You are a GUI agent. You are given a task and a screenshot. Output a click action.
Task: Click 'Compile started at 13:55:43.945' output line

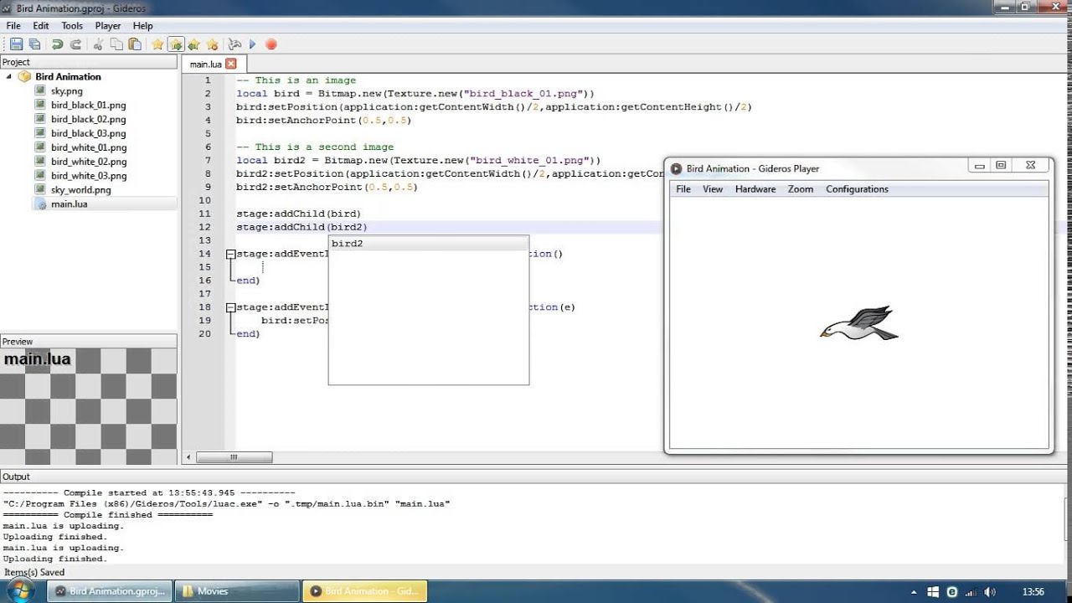coord(148,493)
